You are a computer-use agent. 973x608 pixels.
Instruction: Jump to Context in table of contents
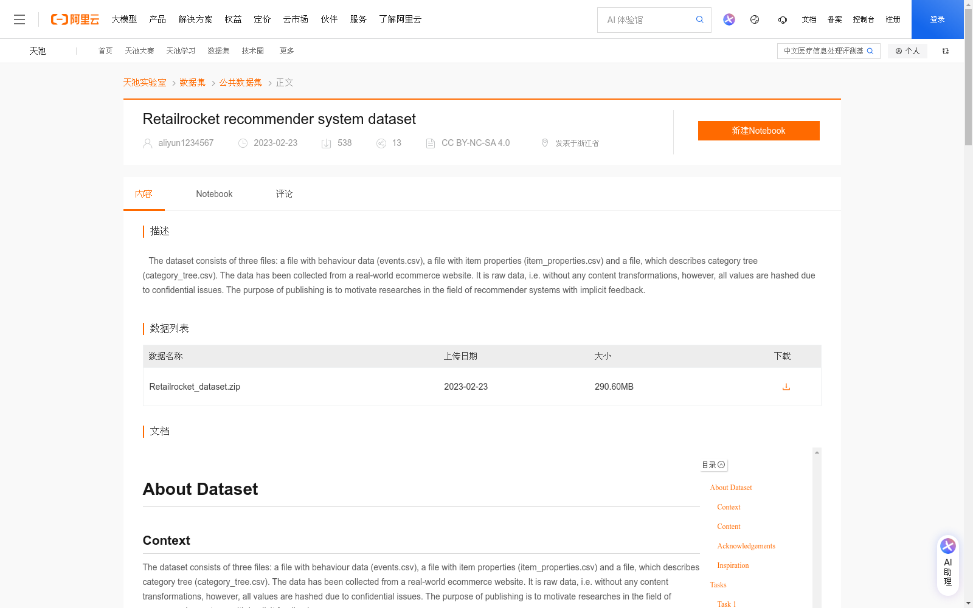click(729, 507)
